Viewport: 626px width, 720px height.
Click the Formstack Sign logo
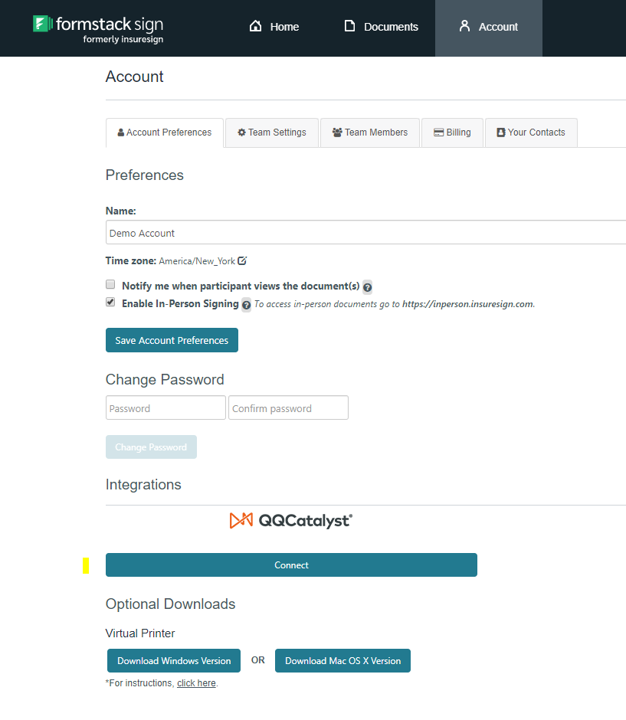pyautogui.click(x=98, y=28)
